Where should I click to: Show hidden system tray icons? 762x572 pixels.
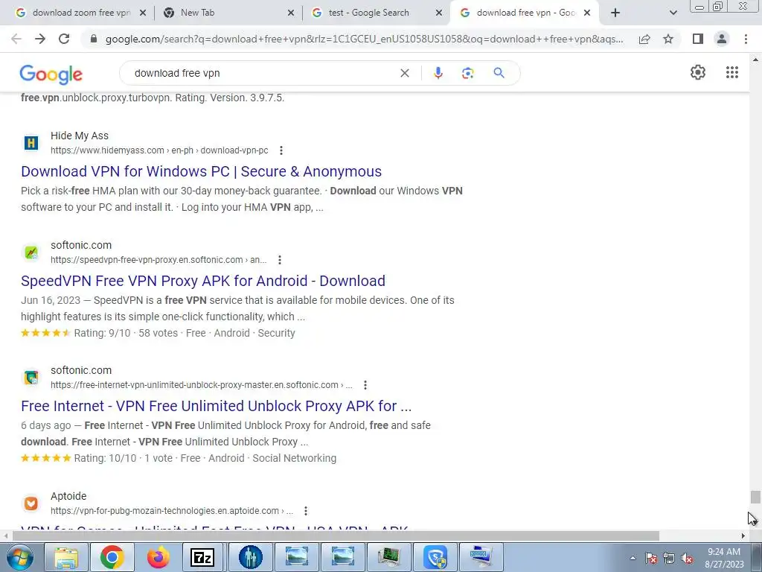633,558
